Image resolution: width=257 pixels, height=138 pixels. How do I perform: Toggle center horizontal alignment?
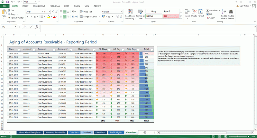pyautogui.click(x=65, y=17)
